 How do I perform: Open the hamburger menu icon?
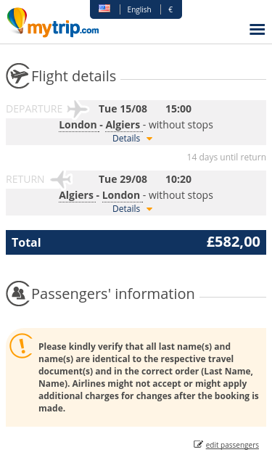pyautogui.click(x=257, y=29)
